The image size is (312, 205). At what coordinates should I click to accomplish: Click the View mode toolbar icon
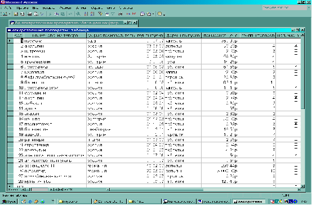5,14
